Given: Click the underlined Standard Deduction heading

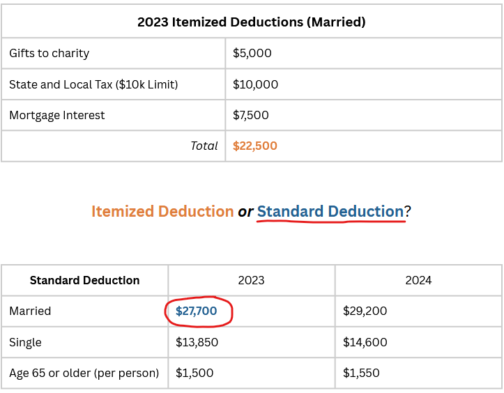Looking at the screenshot, I should pos(330,211).
